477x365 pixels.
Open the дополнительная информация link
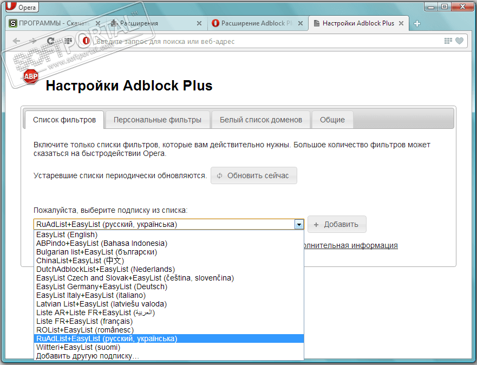[x=351, y=245]
